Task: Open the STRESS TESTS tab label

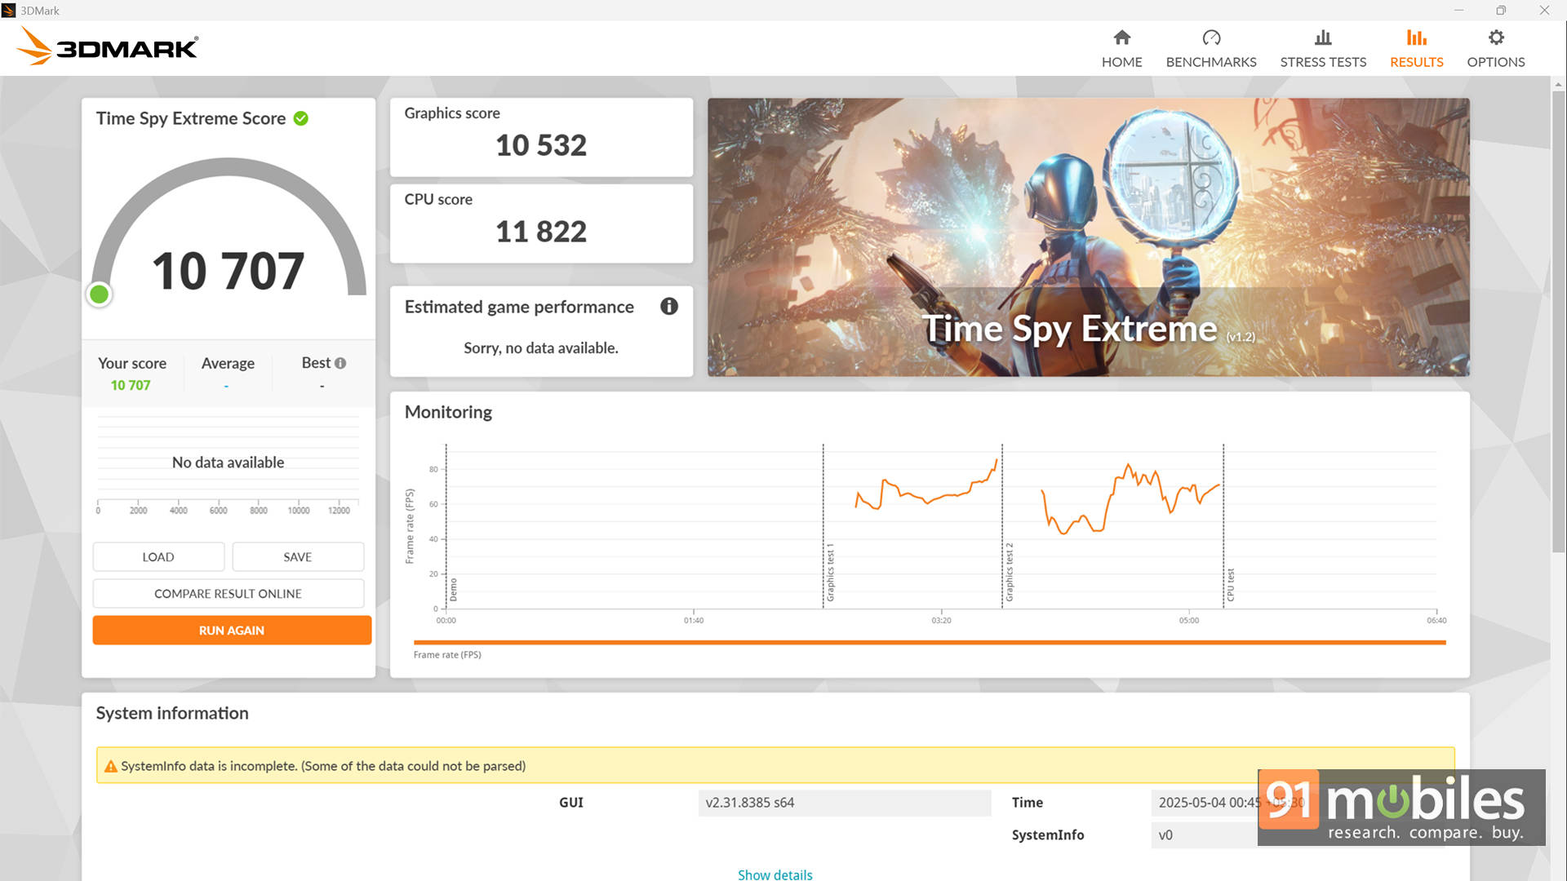Action: [x=1323, y=62]
